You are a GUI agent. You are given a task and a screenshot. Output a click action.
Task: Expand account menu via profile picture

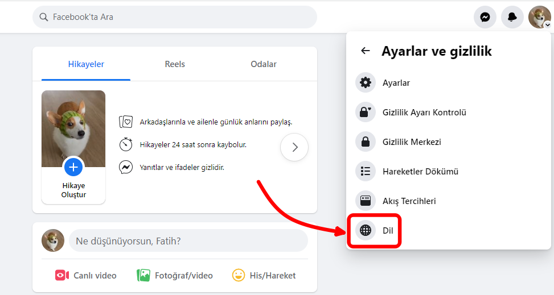tap(539, 18)
